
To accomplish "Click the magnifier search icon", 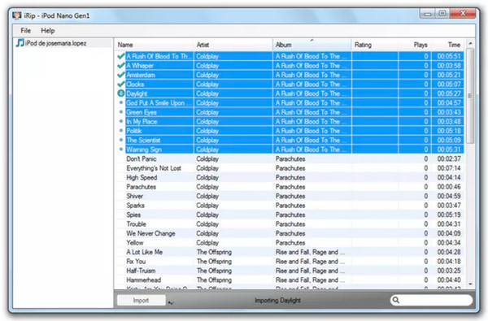I will click(396, 300).
